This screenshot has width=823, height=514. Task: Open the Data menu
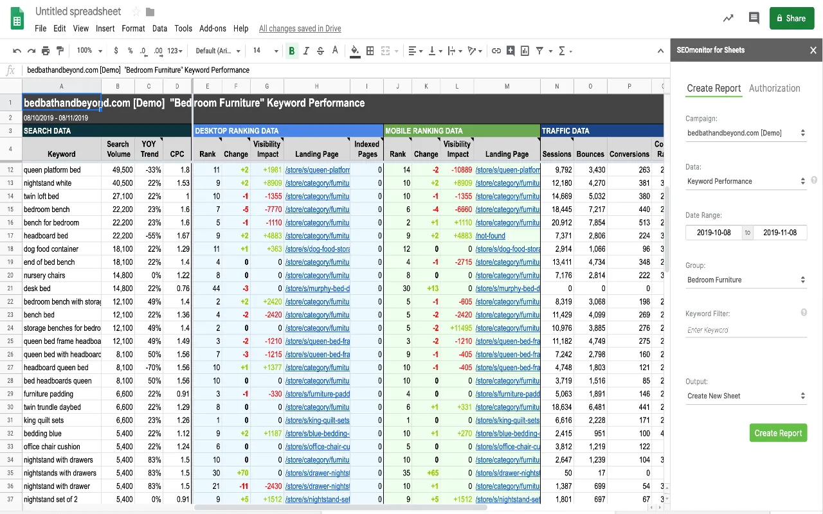pyautogui.click(x=160, y=28)
